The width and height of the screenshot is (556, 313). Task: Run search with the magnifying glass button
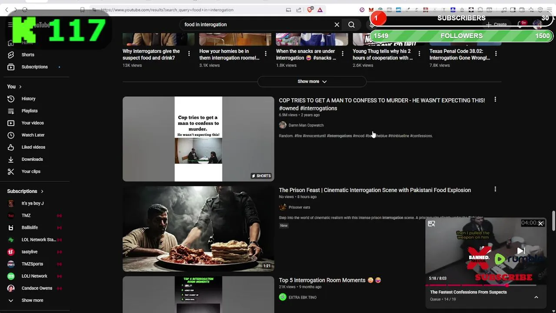[351, 25]
